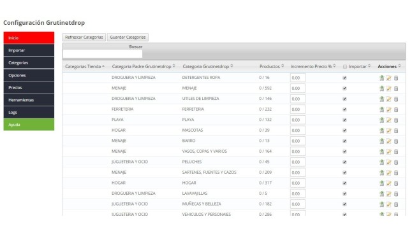Click the green import icon in DETERGENTES ROPA row
This screenshot has width=412, height=233.
pyautogui.click(x=381, y=78)
